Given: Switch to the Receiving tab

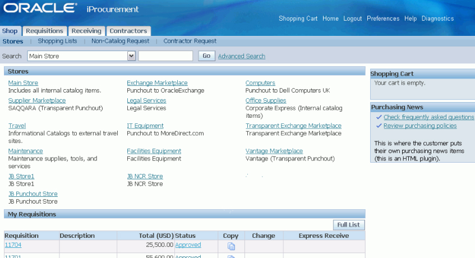Looking at the screenshot, I should [86, 31].
